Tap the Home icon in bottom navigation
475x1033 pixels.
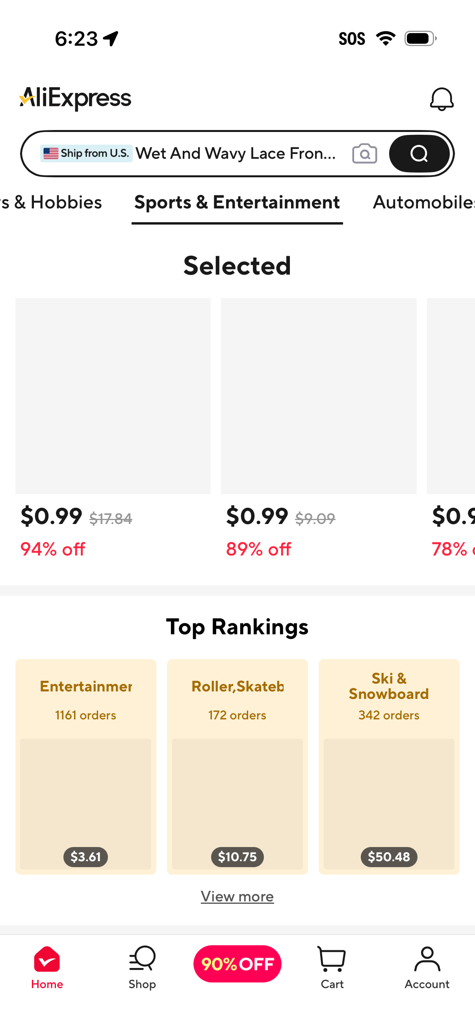click(x=47, y=970)
